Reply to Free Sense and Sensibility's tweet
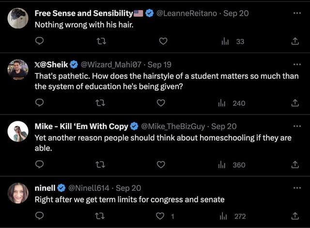Image resolution: width=310 pixels, height=228 pixels. pos(40,42)
